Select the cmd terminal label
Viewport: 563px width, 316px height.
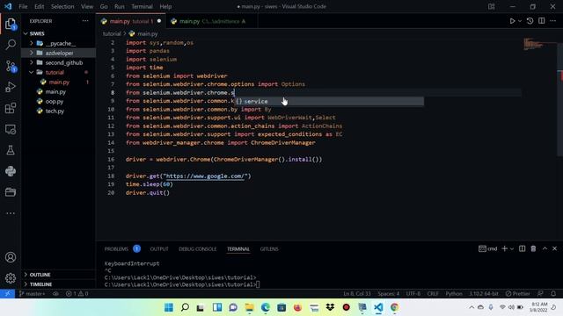[x=488, y=248]
